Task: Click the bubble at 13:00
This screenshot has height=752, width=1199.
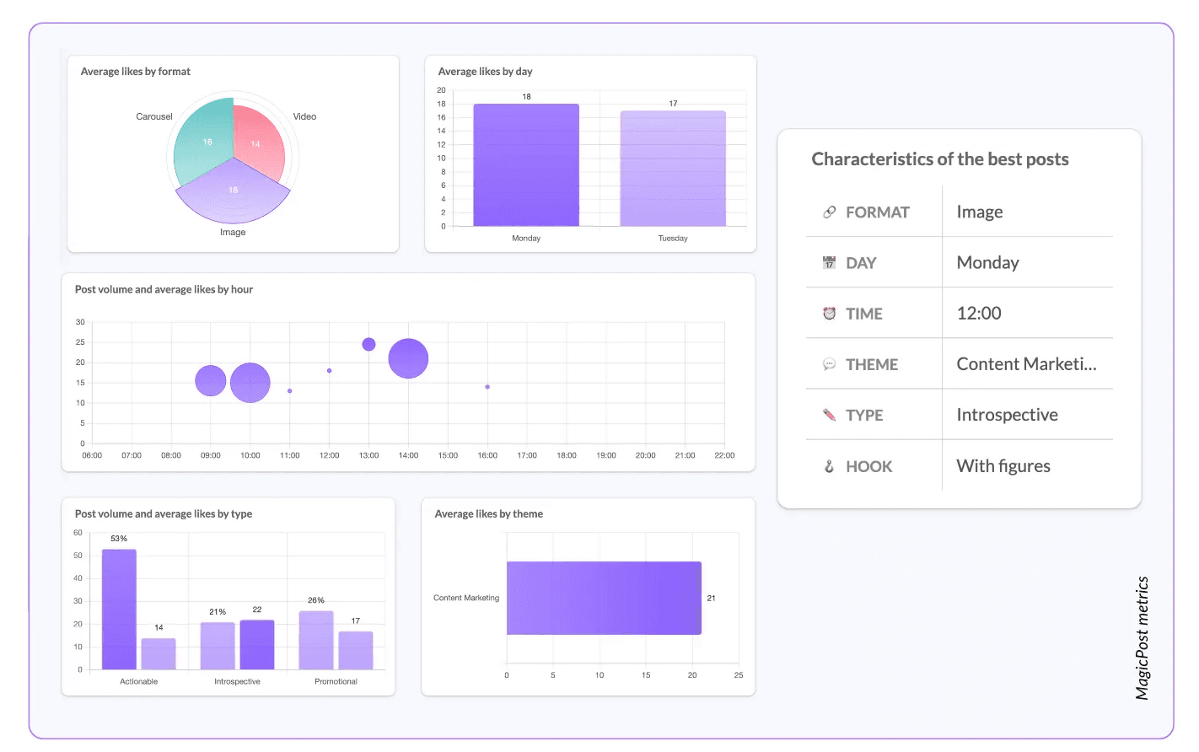Action: [x=368, y=344]
